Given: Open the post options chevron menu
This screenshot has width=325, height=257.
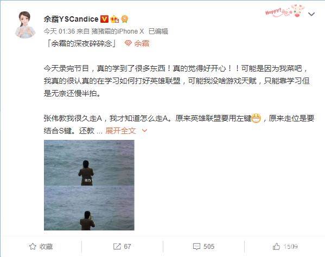Looking at the screenshot, I should coord(311,14).
